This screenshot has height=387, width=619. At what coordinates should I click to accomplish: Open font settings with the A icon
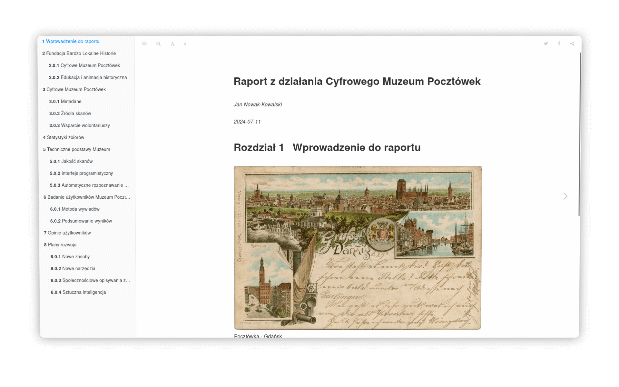172,44
